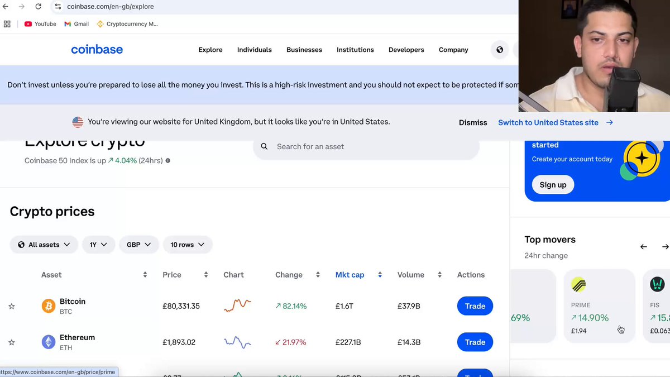
Task: Open the Developers menu
Action: (406, 50)
